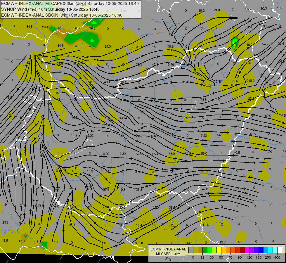Screen dimensions: 286x263
Task: Click the legend tick label 120
Action: [249, 257]
